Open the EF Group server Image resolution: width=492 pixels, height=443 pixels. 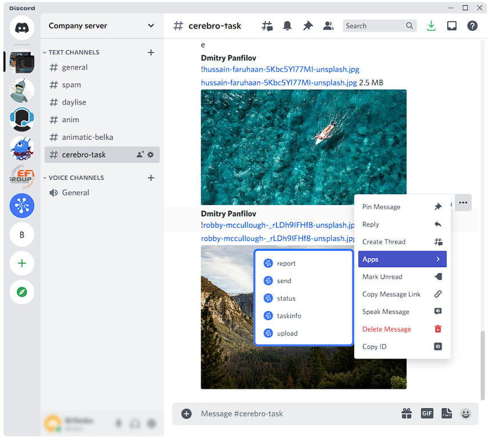pos(22,177)
